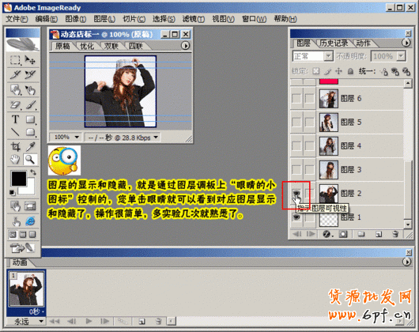Screen dimensions: 419x332
Task: Click the black foreground color swatch
Action: [x=19, y=179]
